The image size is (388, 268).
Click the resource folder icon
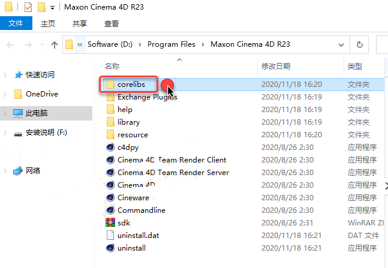[x=110, y=135]
